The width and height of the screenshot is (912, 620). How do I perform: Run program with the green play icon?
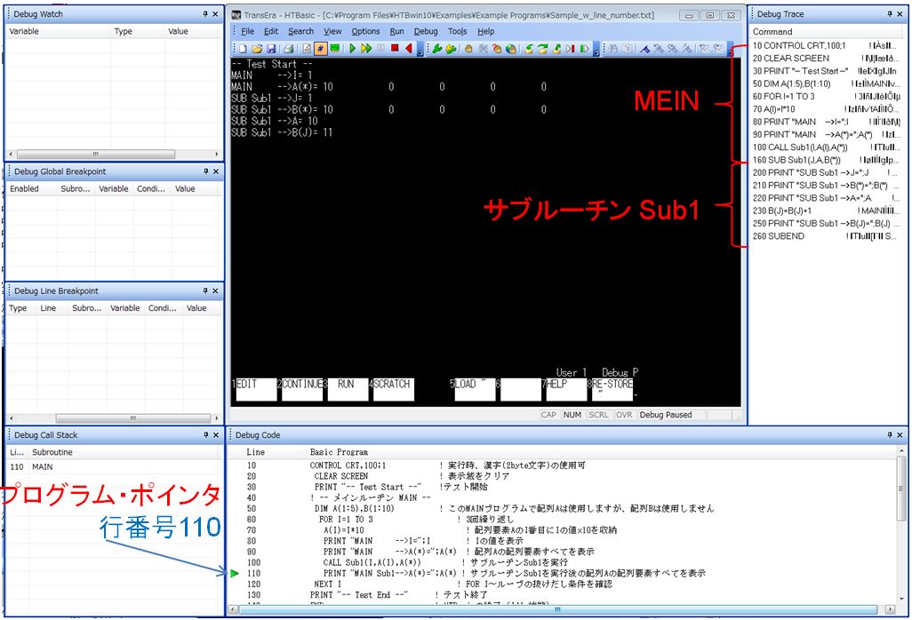pos(353,49)
